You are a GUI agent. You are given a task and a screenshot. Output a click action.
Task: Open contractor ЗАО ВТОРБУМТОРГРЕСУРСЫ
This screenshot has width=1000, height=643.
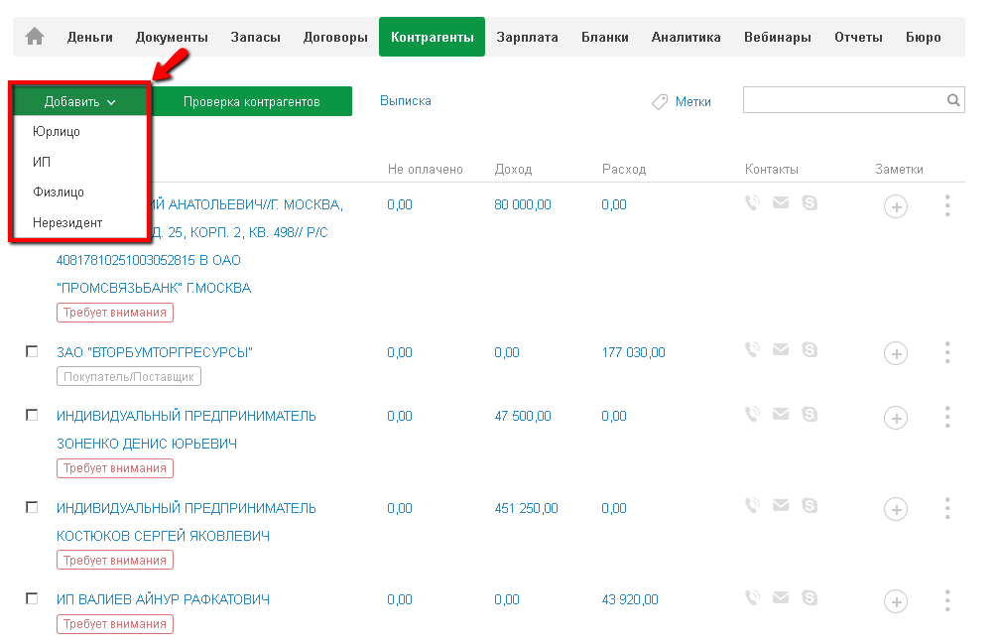click(155, 352)
